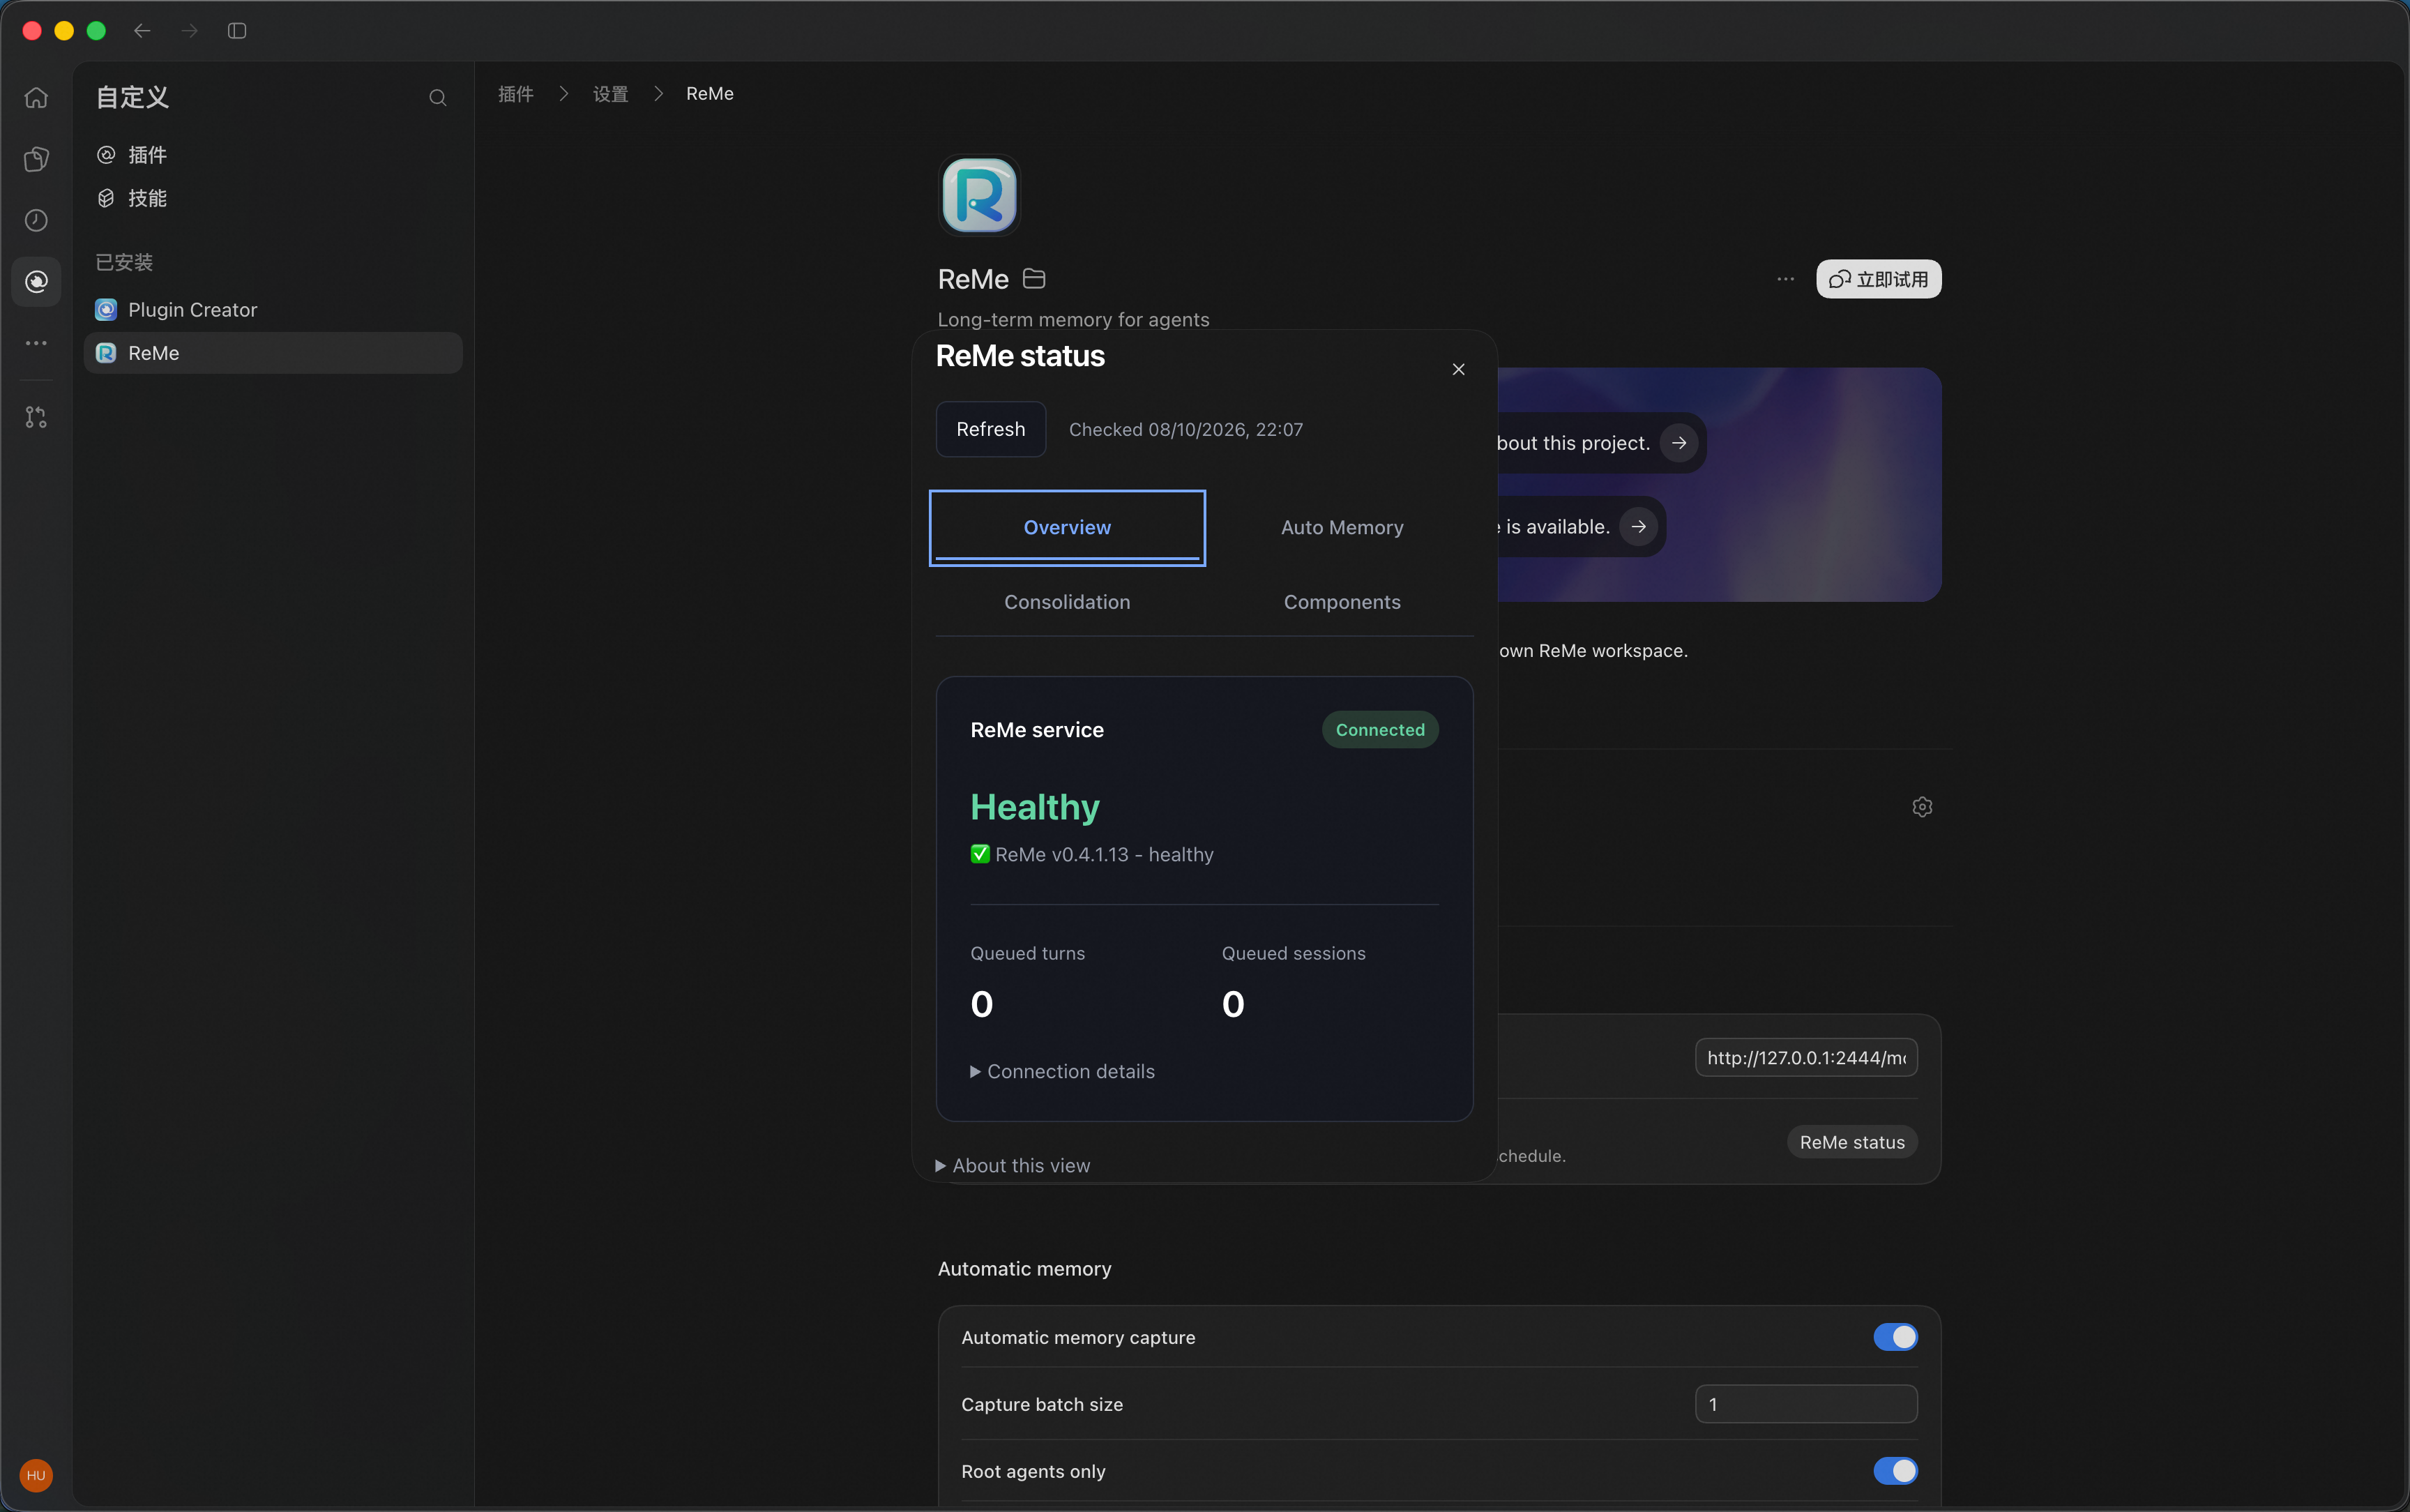Toggle Automatic memory capture switch
The width and height of the screenshot is (2410, 1512).
pyautogui.click(x=1894, y=1337)
